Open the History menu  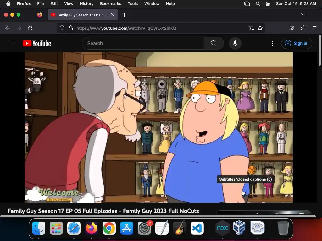coord(86,3)
